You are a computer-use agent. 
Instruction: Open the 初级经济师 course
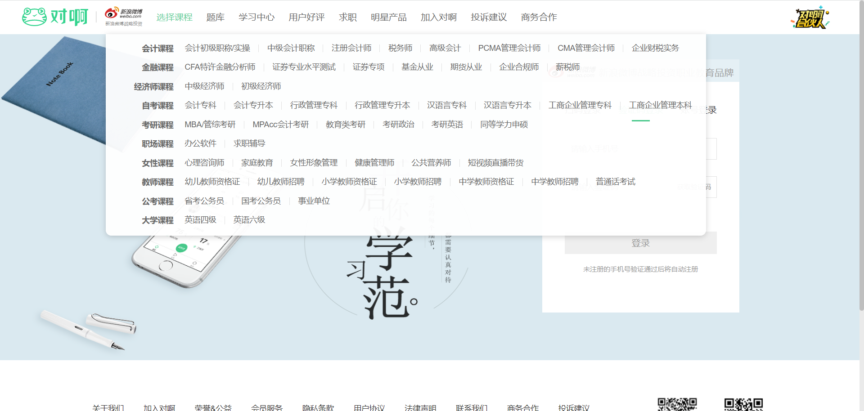click(x=261, y=86)
